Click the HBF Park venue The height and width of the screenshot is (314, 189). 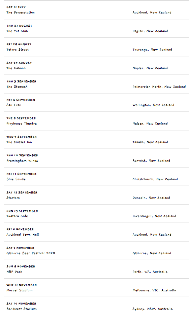pyautogui.click(x=14, y=272)
